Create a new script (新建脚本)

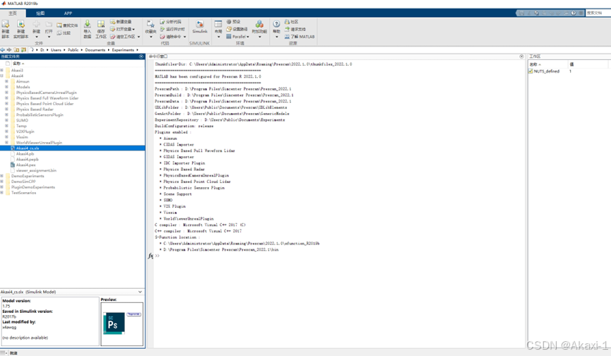(x=6, y=29)
